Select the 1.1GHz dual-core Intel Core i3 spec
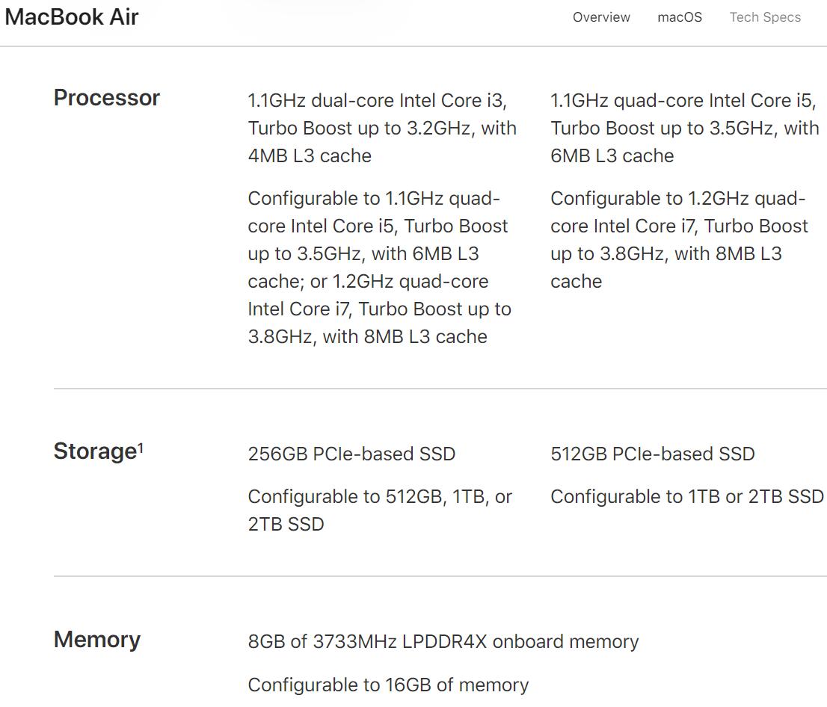Image resolution: width=827 pixels, height=707 pixels. point(381,127)
